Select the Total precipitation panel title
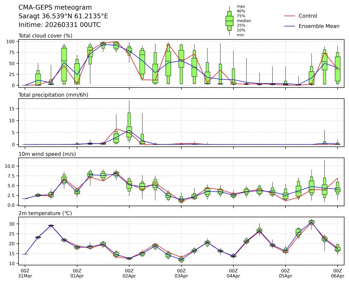 pyautogui.click(x=53, y=95)
